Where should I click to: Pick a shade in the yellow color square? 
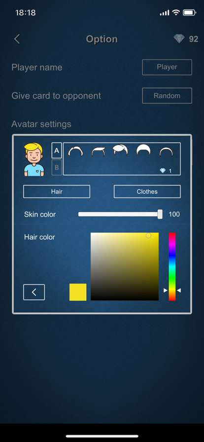point(125,267)
